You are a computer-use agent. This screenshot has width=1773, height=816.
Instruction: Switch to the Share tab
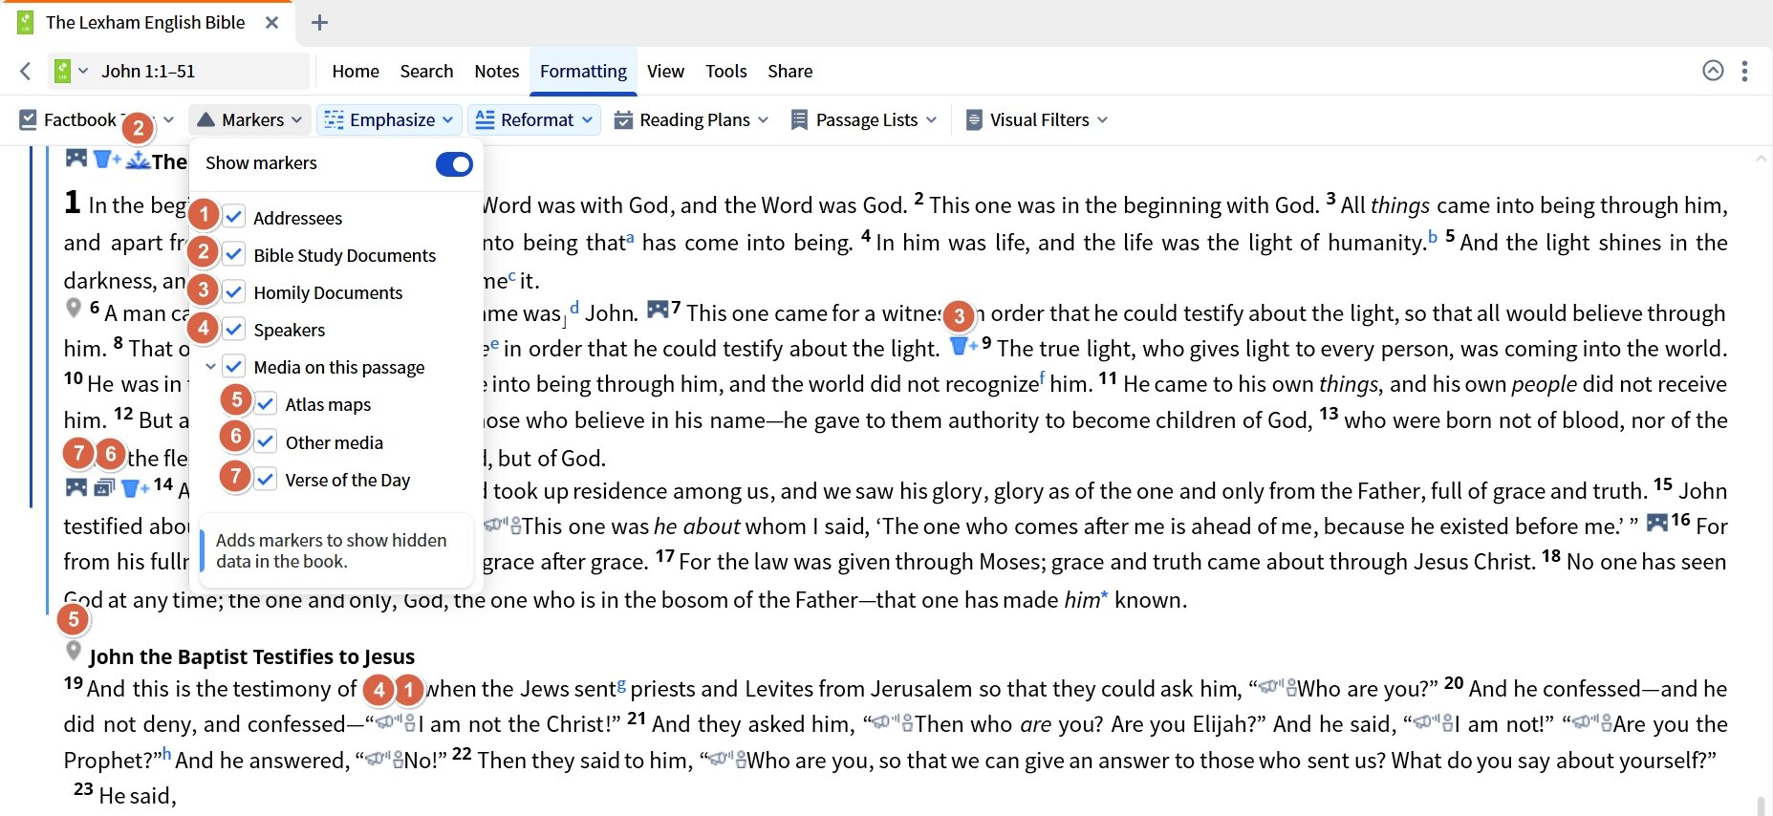tap(790, 71)
